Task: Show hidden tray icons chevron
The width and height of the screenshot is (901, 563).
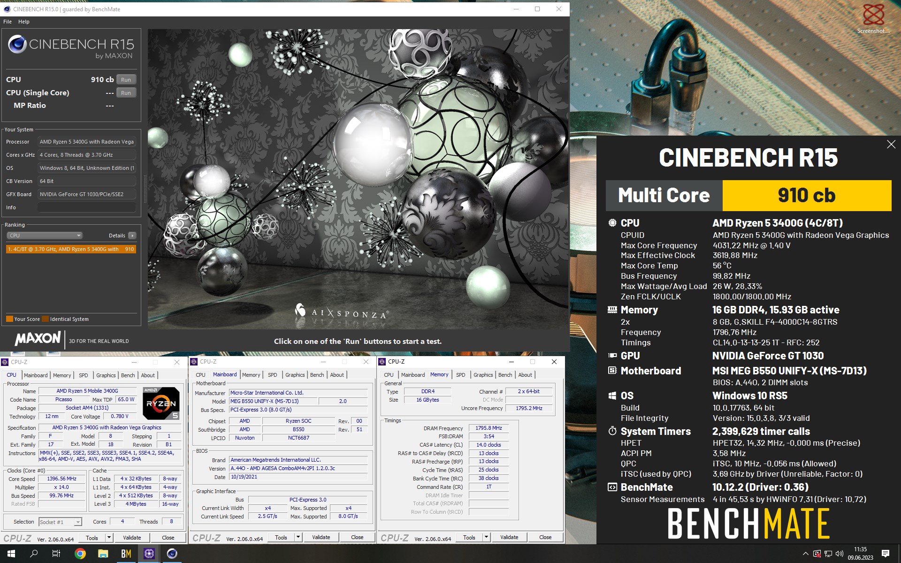Action: click(x=805, y=554)
